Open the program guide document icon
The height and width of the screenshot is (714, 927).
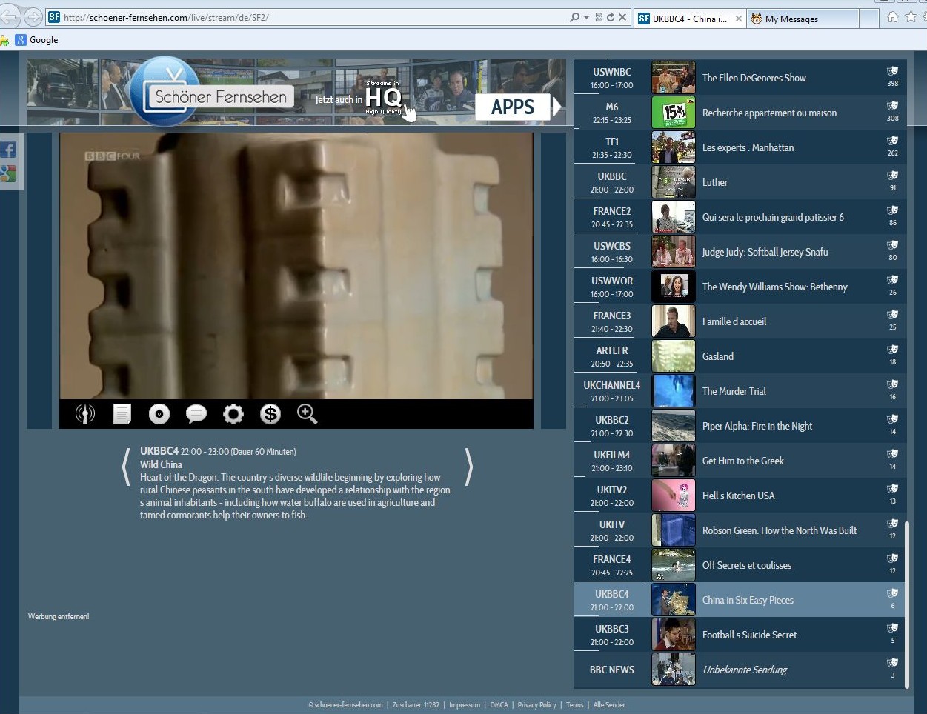pos(122,414)
